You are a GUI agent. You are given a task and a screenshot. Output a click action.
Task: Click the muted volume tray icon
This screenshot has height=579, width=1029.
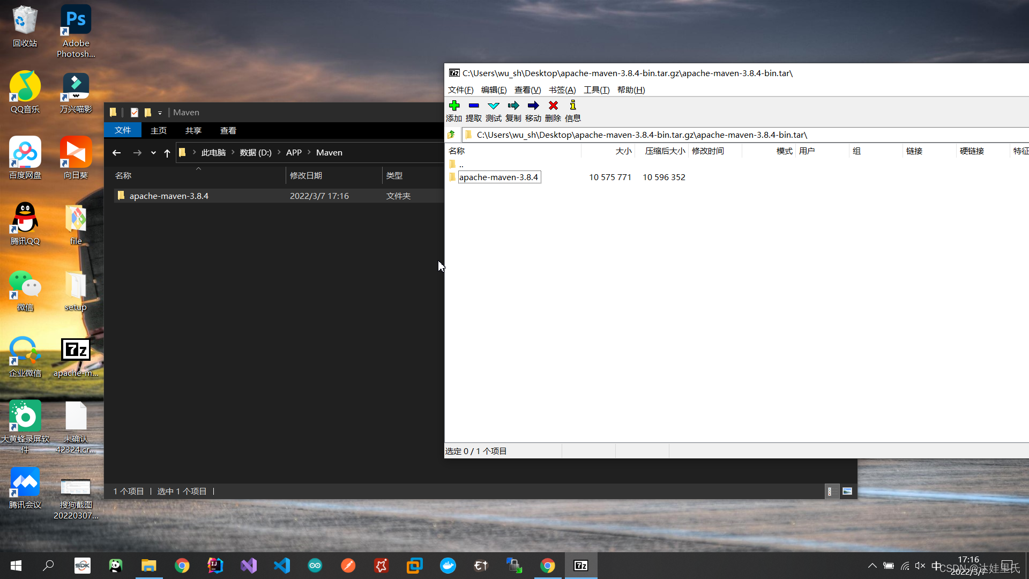point(920,566)
